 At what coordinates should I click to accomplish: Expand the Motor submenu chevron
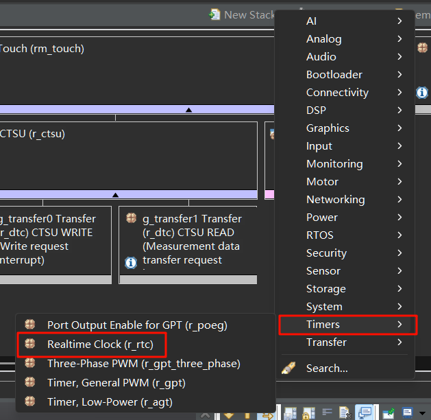pyautogui.click(x=399, y=182)
